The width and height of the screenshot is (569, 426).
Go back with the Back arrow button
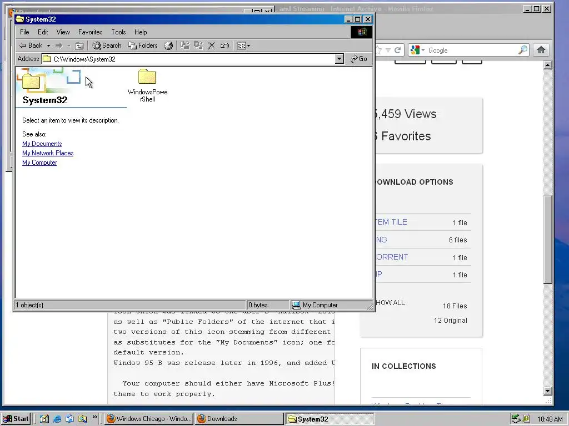(x=31, y=45)
